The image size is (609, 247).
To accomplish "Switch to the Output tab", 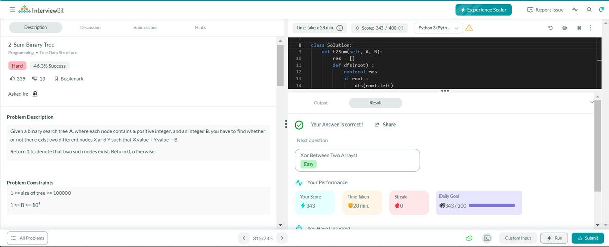I will [x=321, y=103].
